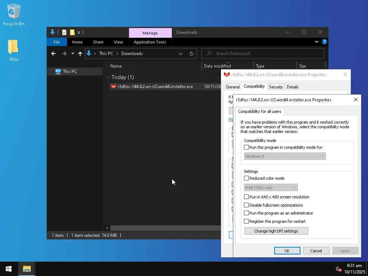Viewport: 368px width, 276px height.
Task: Enable Reduced color mode checkbox
Action: 246,178
